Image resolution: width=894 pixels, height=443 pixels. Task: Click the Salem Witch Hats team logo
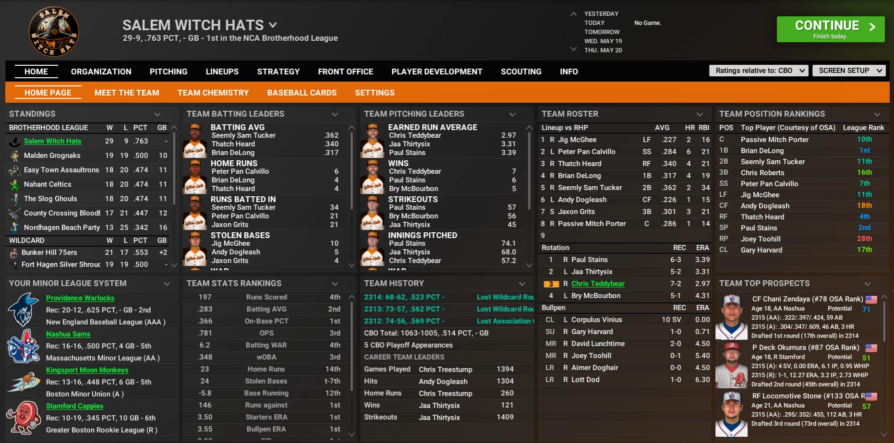pyautogui.click(x=54, y=32)
